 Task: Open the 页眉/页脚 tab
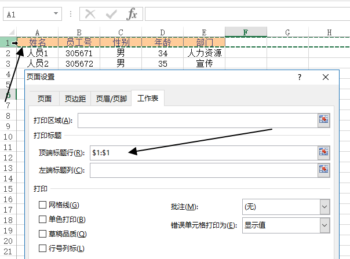coord(111,99)
